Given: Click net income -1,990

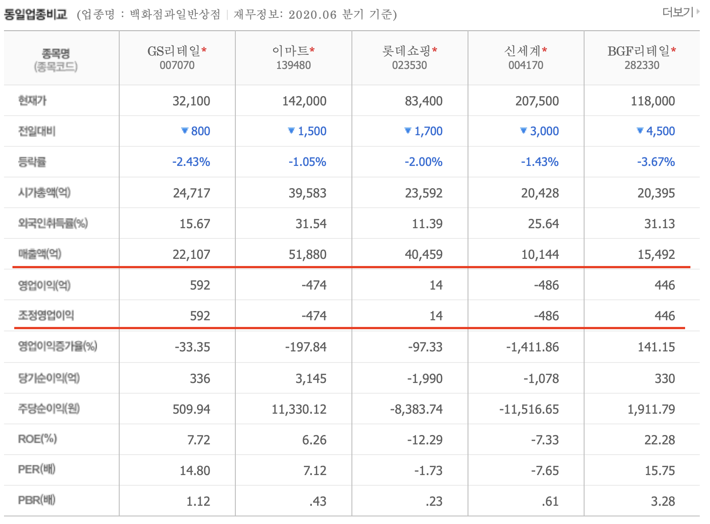Looking at the screenshot, I should (425, 379).
